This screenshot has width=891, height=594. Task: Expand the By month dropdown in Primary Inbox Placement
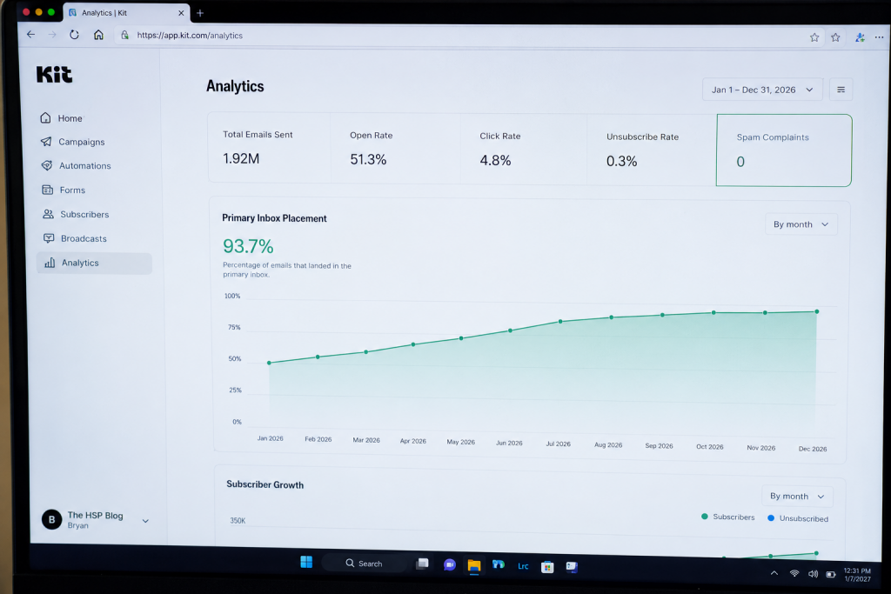(801, 224)
